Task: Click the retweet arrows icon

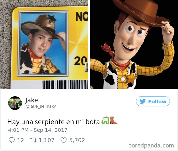Action: tap(33, 140)
